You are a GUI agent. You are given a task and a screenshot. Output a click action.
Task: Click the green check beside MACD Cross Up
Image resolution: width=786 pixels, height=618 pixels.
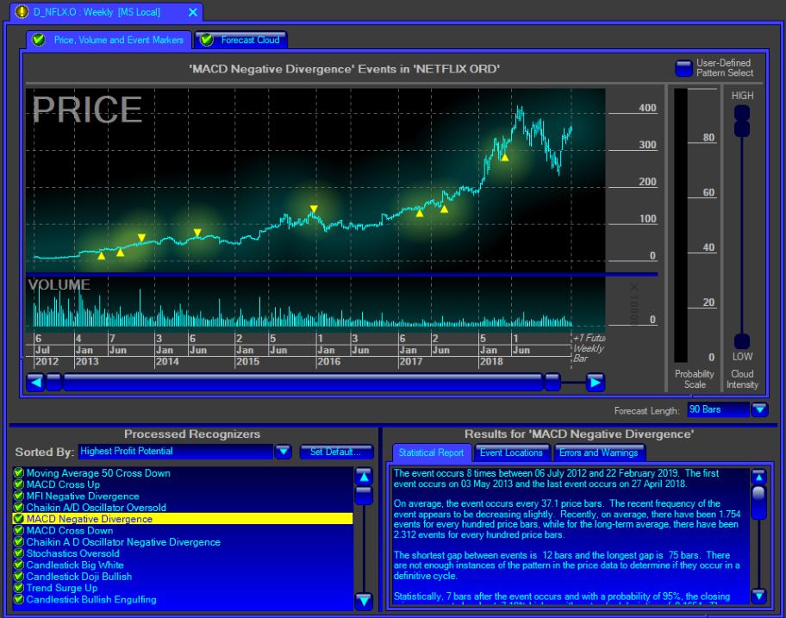tap(20, 484)
